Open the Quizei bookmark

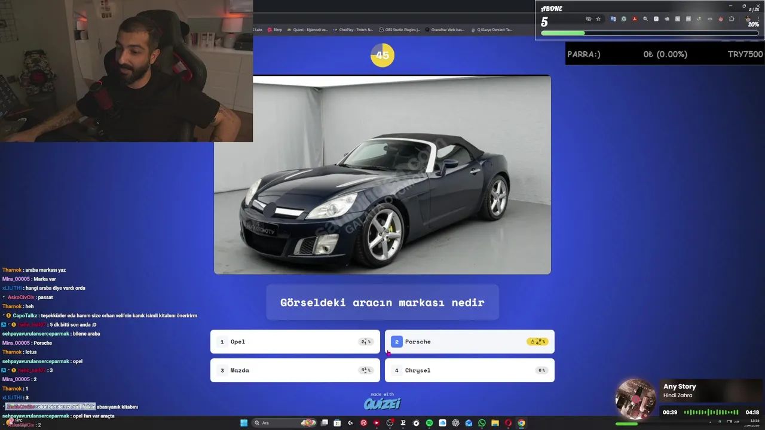307,29
